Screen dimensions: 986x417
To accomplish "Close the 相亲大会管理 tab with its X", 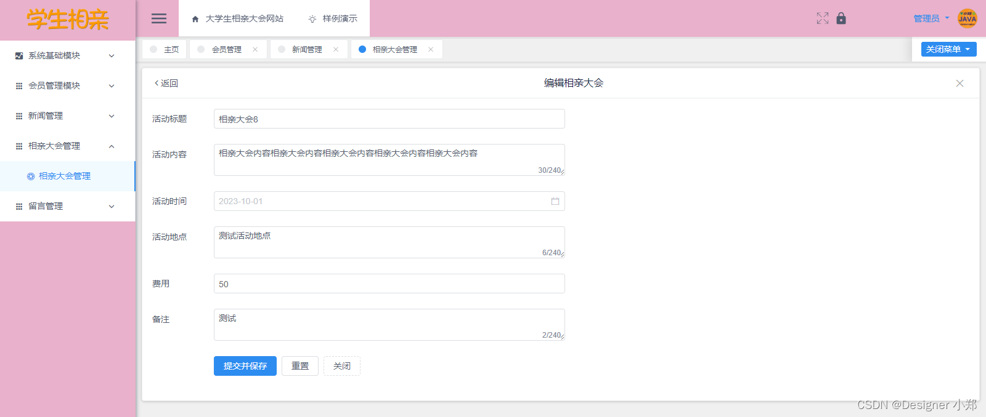I will [x=431, y=50].
